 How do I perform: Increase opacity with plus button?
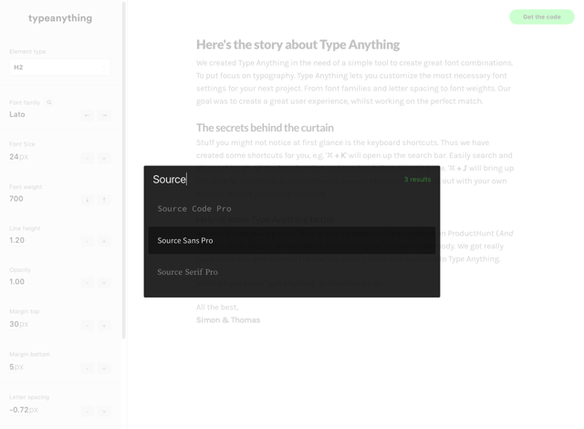click(104, 283)
